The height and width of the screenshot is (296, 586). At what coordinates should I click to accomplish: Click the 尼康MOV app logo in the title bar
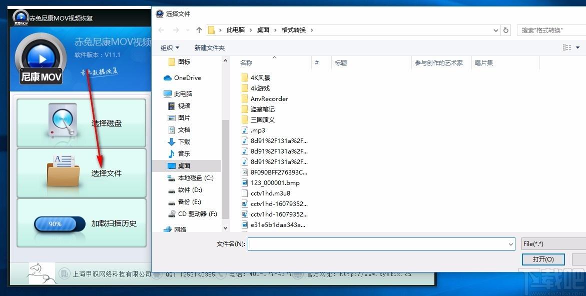click(21, 17)
